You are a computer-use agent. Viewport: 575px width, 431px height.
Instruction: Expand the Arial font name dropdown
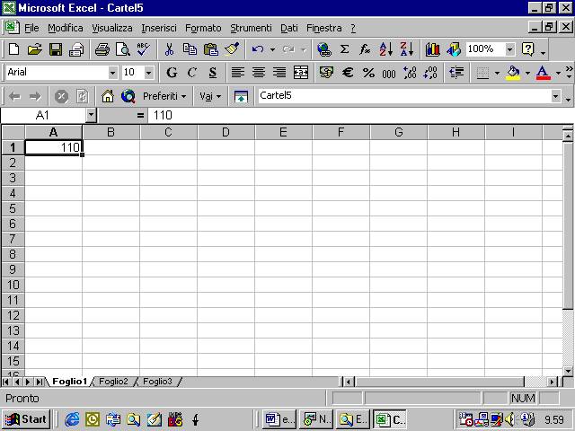pos(112,73)
